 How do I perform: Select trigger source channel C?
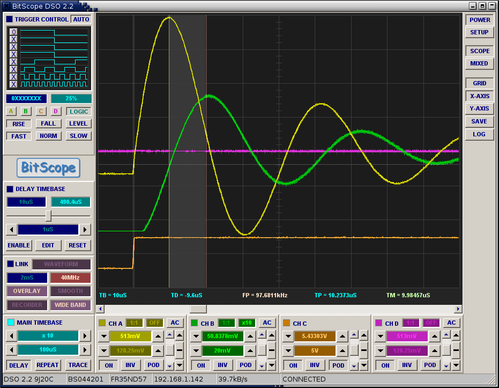[x=40, y=111]
